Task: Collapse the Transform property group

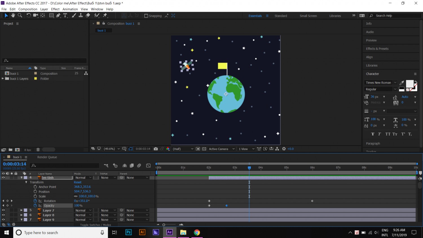Action: click(x=26, y=182)
